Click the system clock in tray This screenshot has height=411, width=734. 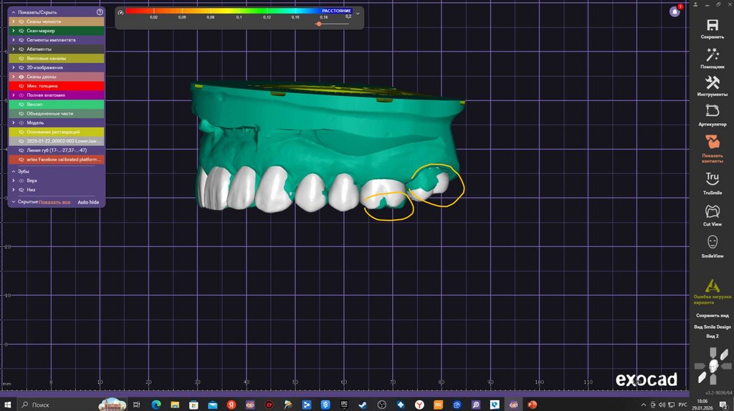702,405
